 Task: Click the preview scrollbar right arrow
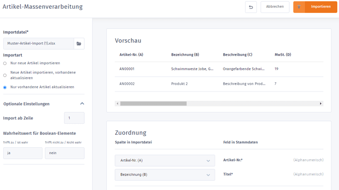click(x=321, y=104)
